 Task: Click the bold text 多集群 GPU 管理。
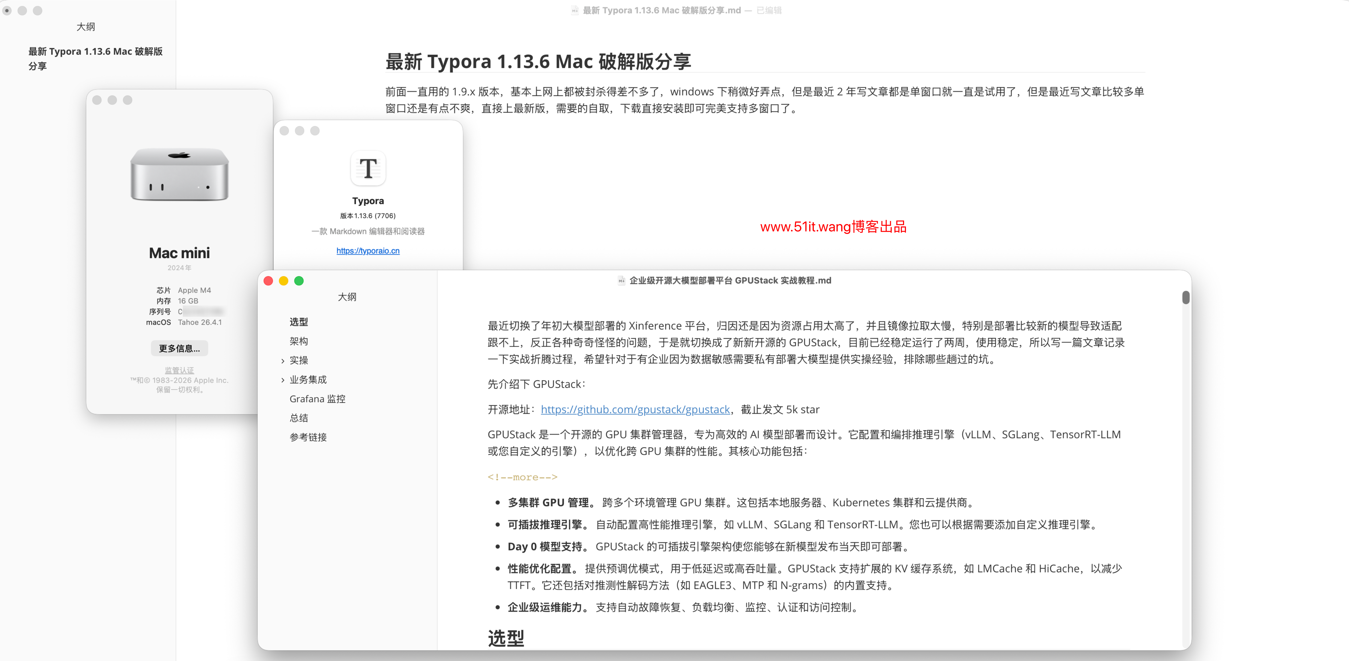click(552, 502)
